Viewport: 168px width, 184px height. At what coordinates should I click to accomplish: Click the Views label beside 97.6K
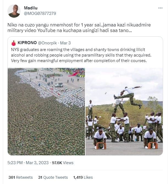pos(68,163)
